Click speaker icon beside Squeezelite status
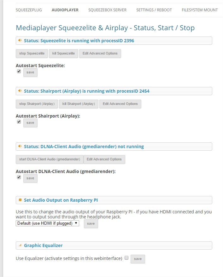 pyautogui.click(x=20, y=41)
